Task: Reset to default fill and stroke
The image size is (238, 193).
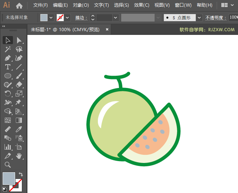Action: coord(4,189)
